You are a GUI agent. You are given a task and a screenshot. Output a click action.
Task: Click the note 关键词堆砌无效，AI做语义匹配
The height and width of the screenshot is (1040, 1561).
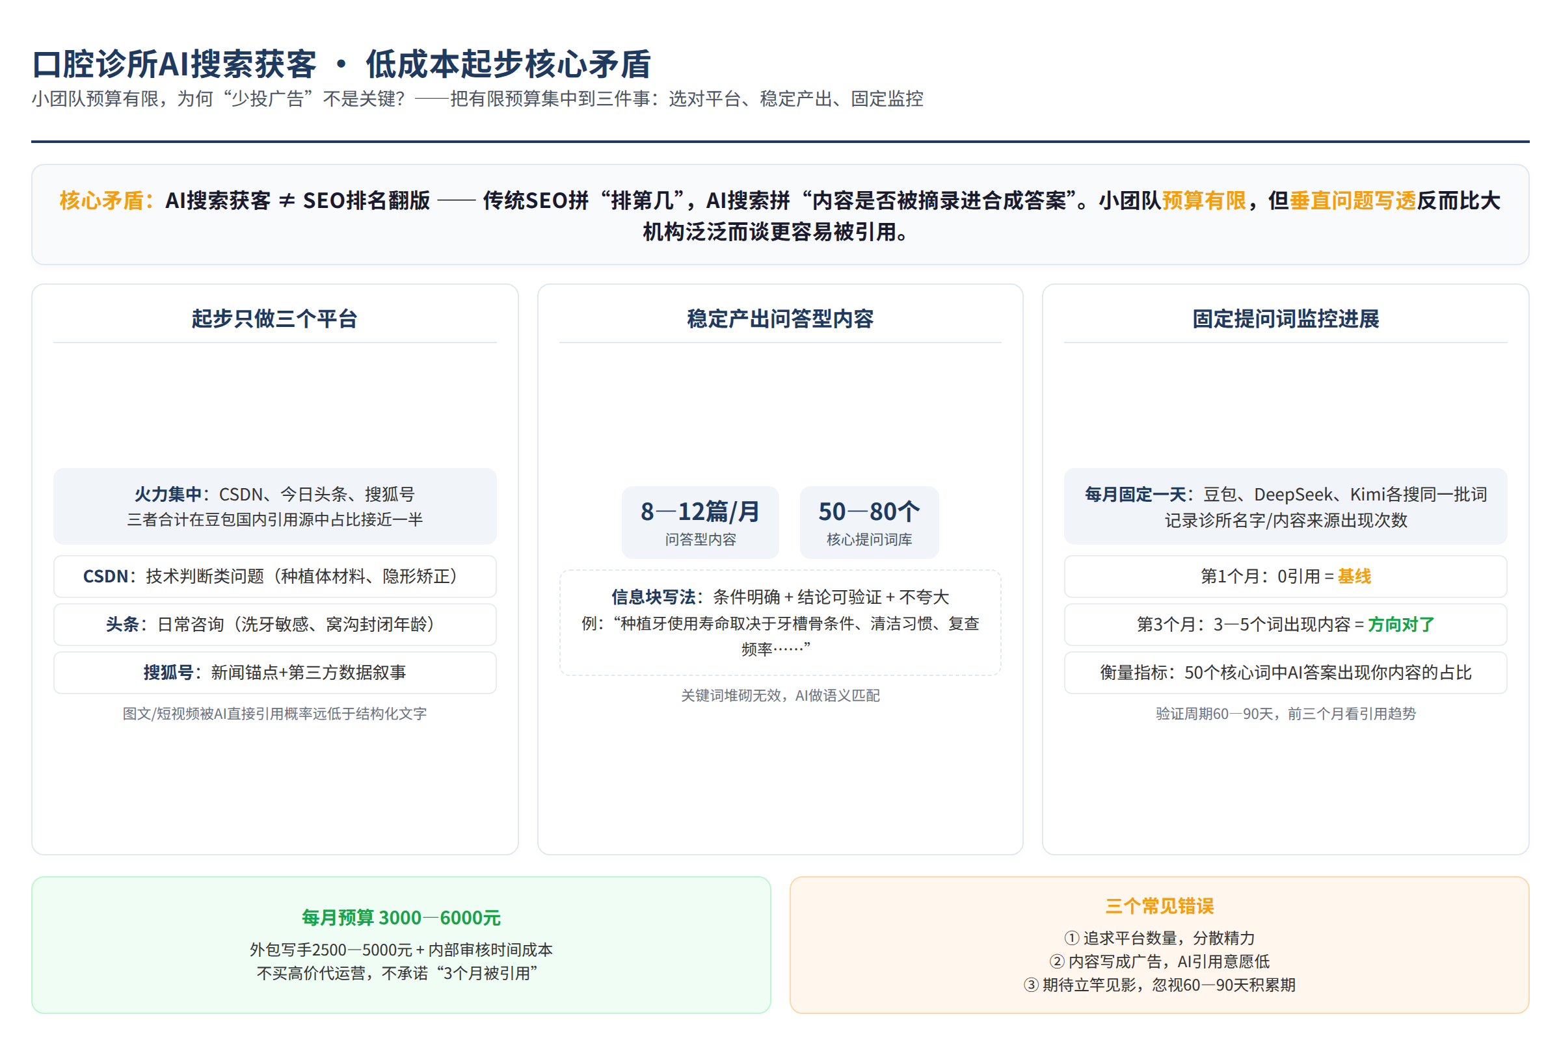pyautogui.click(x=780, y=695)
